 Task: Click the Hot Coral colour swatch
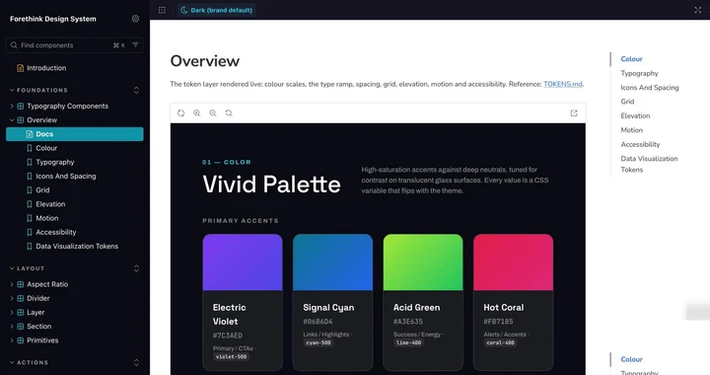[x=513, y=262]
